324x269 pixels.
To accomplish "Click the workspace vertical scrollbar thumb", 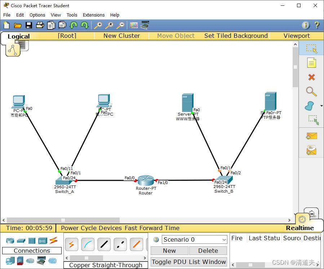I will point(295,67).
